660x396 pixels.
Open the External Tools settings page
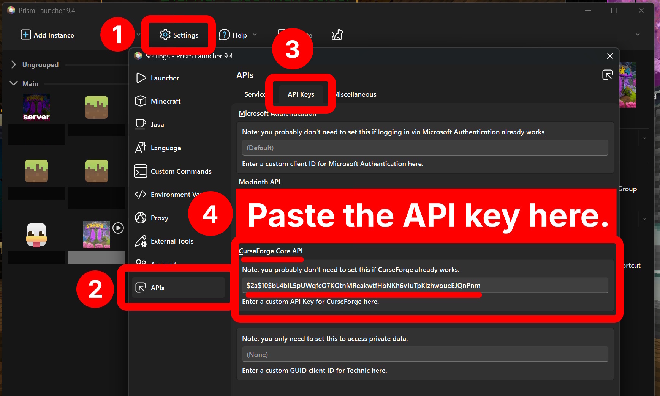click(172, 241)
